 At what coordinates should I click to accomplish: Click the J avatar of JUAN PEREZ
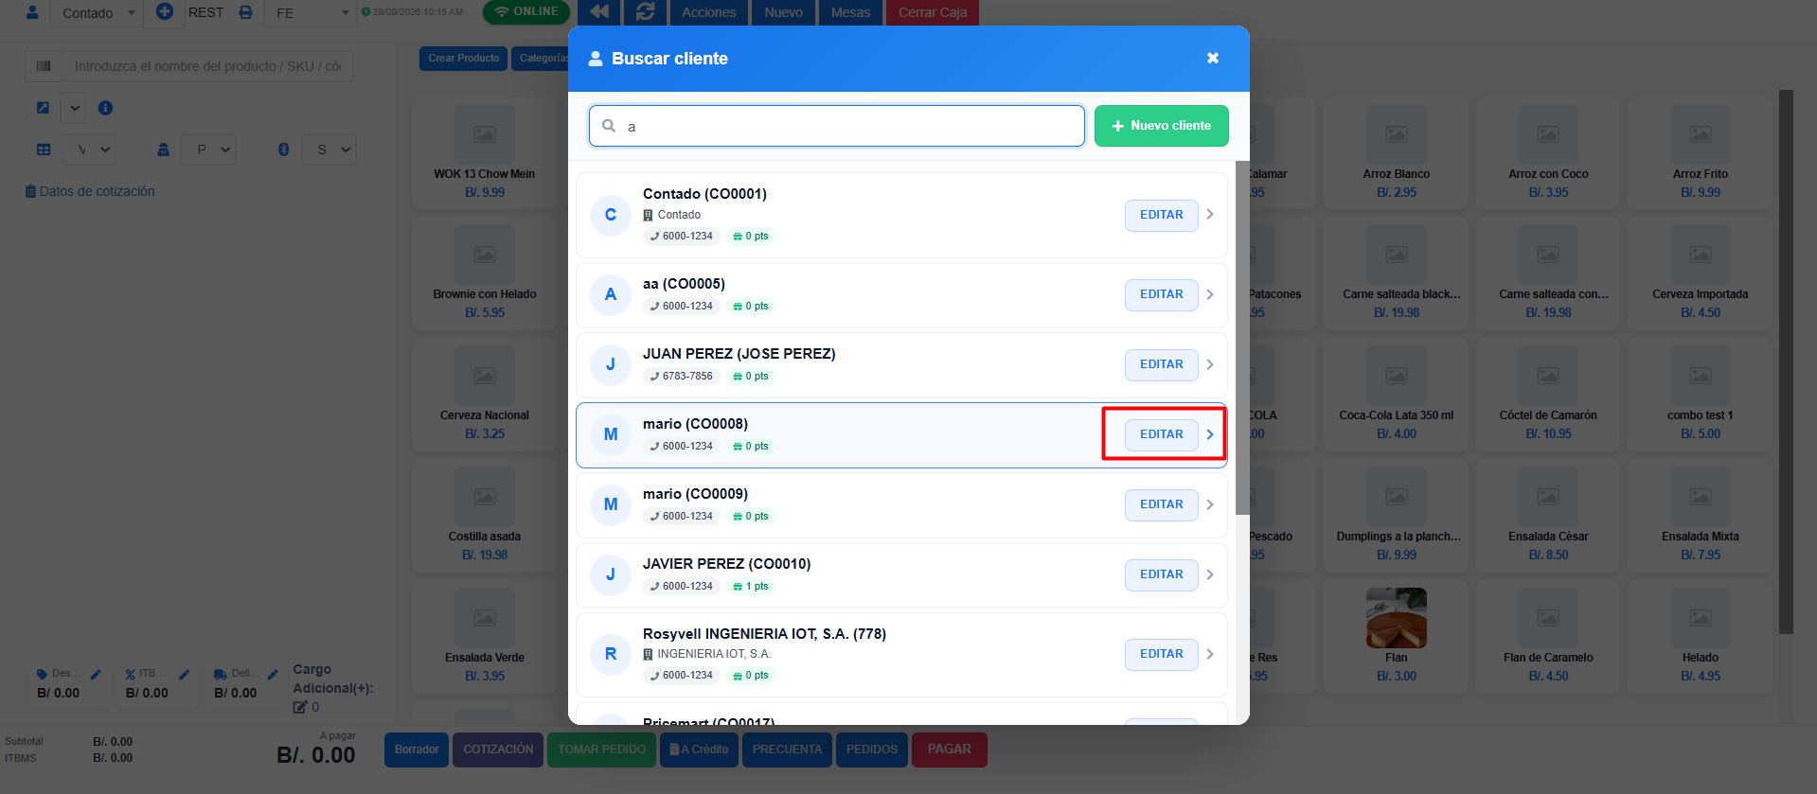(x=611, y=364)
